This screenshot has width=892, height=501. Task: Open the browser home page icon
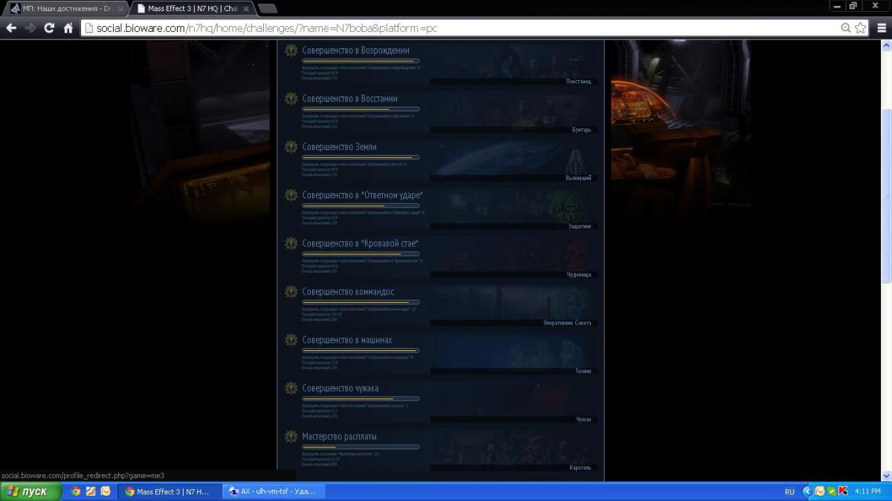click(x=68, y=28)
